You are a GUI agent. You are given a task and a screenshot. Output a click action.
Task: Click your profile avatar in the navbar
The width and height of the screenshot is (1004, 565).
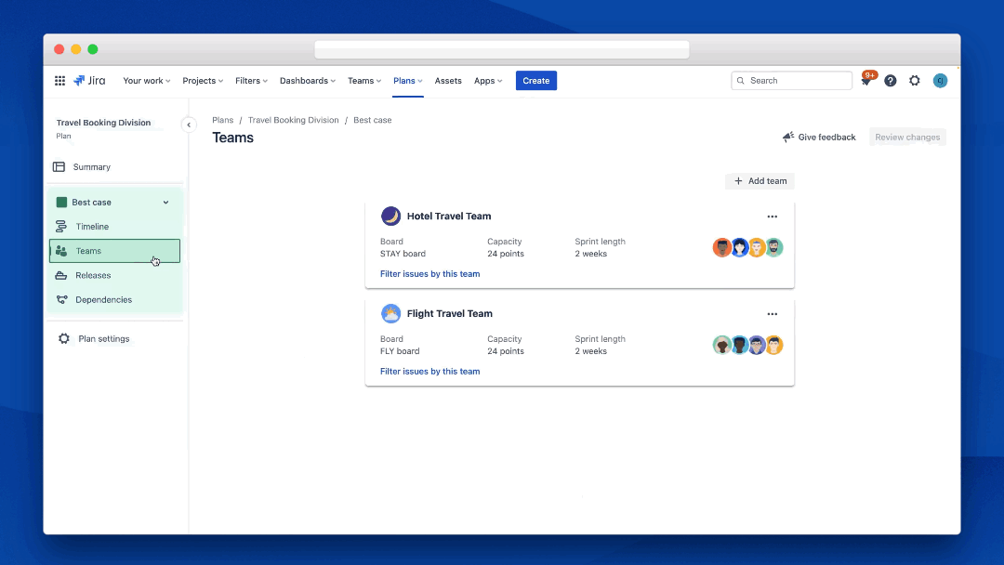[940, 81]
